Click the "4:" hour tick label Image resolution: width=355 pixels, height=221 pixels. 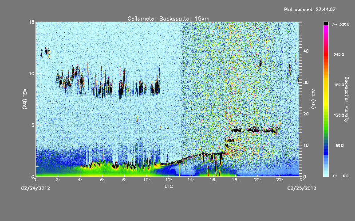coord(80,180)
